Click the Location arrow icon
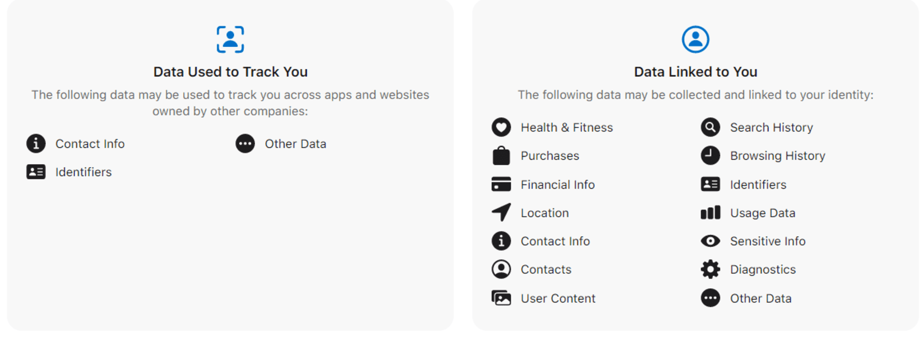921x339 pixels. click(501, 212)
